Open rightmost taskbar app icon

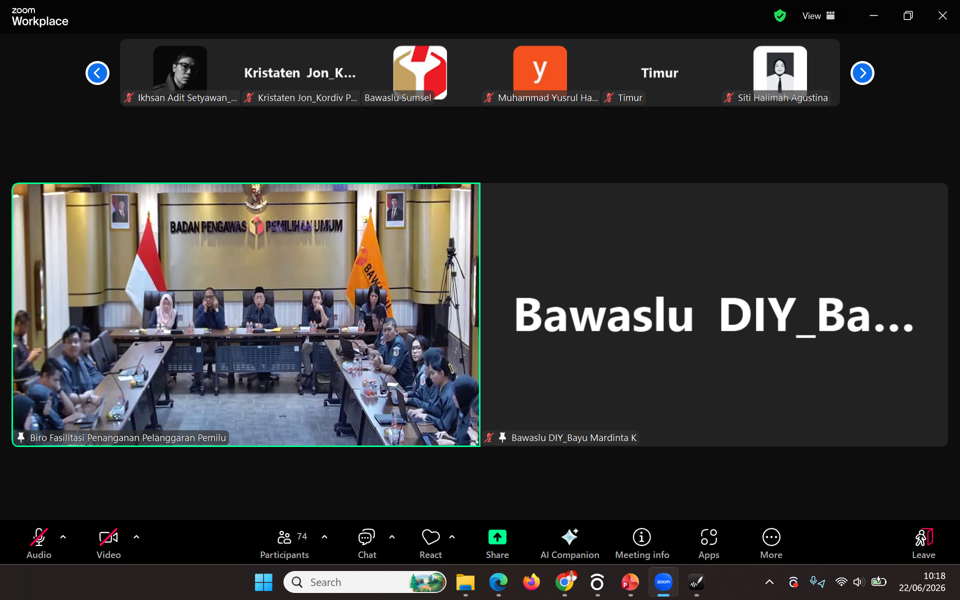coord(696,582)
